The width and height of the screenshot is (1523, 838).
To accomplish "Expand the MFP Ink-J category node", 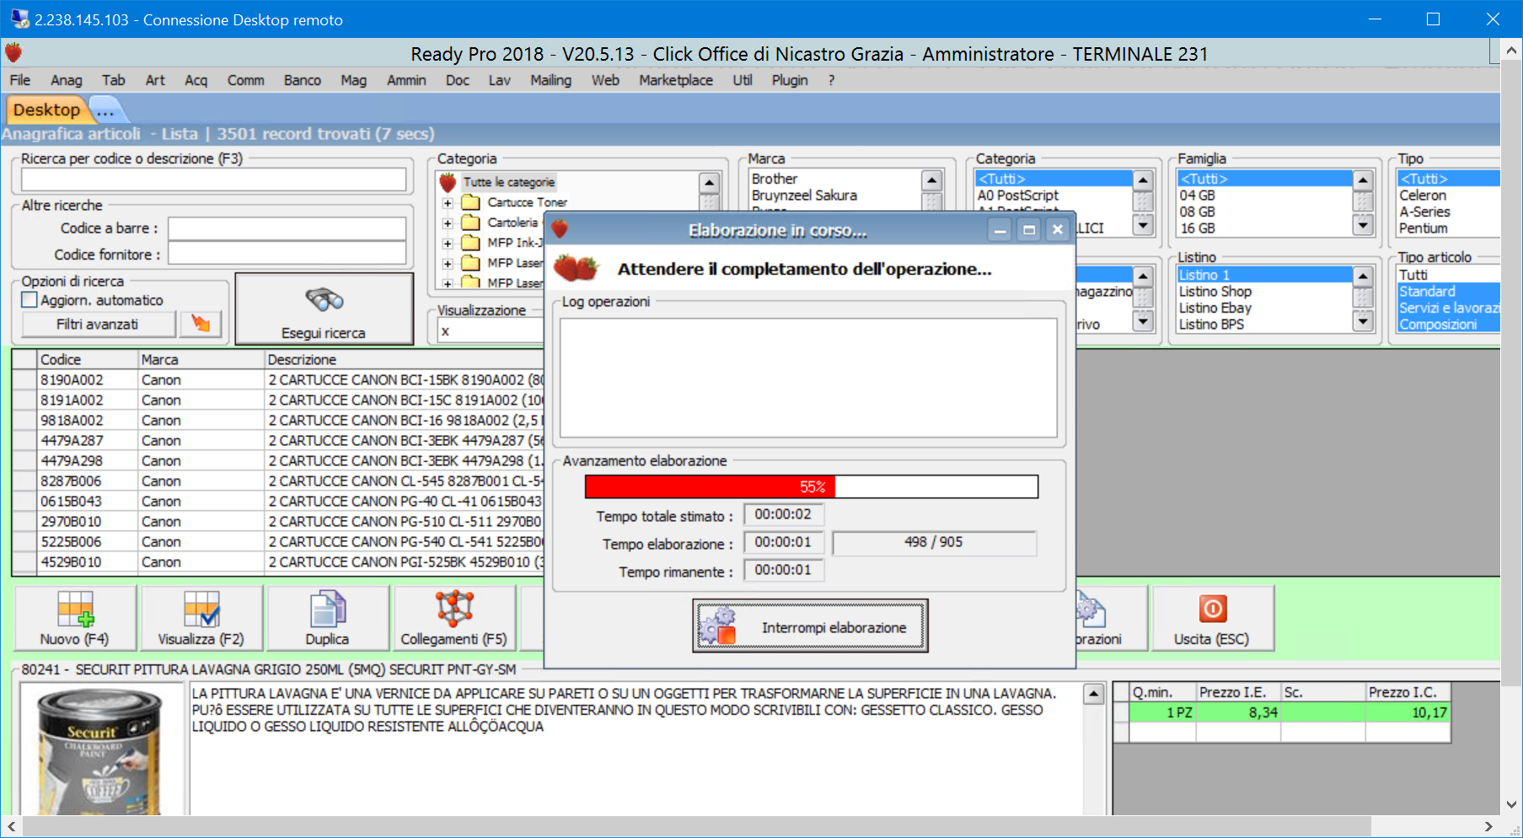I will (x=448, y=244).
